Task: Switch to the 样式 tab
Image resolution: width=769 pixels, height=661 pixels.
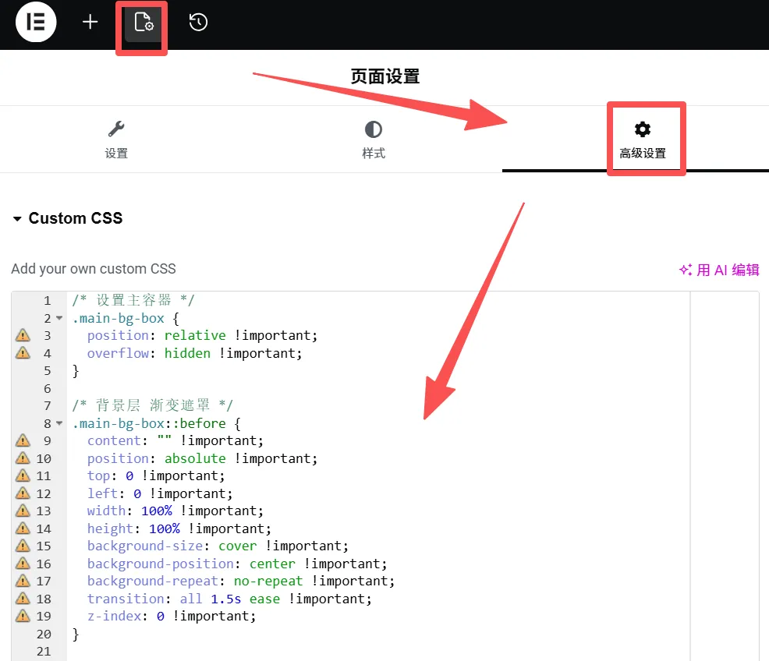Action: coord(374,153)
